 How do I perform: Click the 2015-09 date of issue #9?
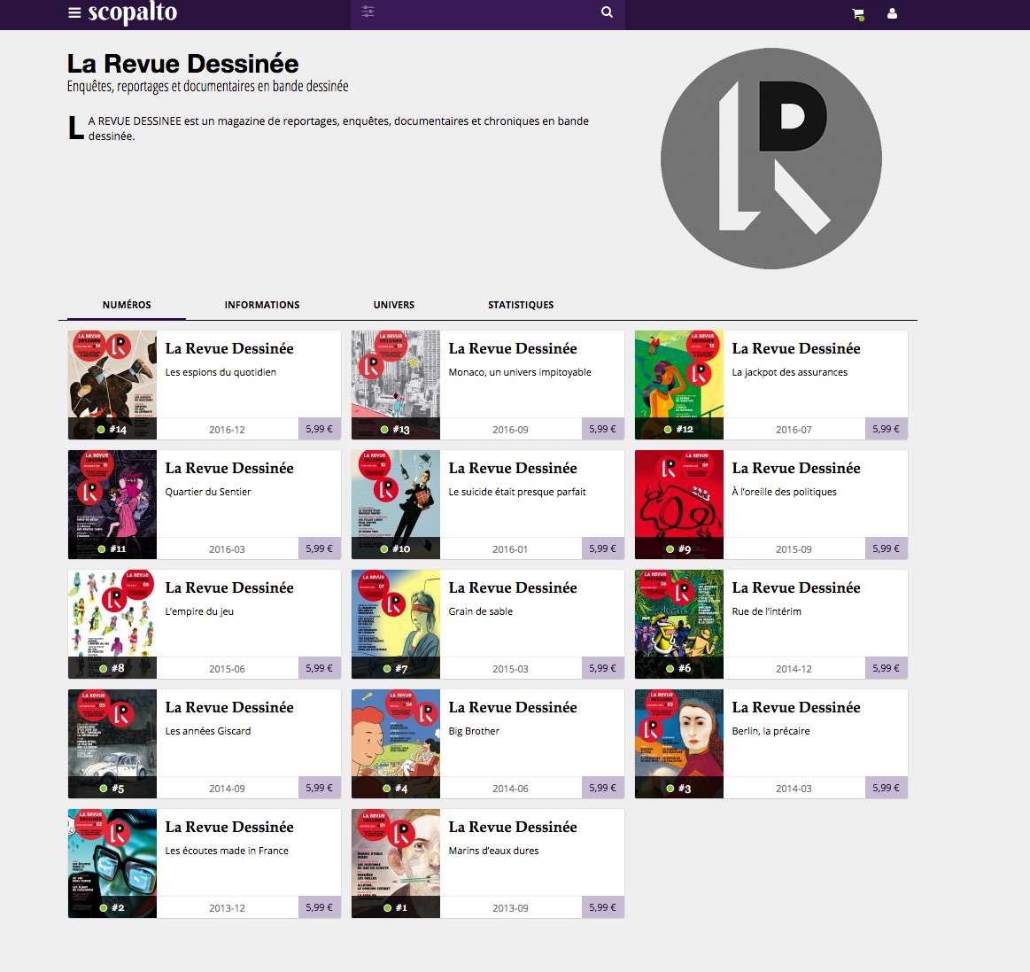[794, 549]
